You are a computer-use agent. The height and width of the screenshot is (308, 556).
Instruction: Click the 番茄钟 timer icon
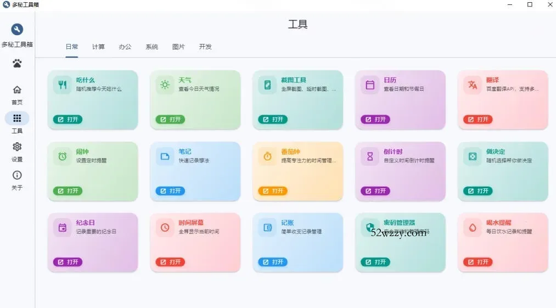coord(267,156)
